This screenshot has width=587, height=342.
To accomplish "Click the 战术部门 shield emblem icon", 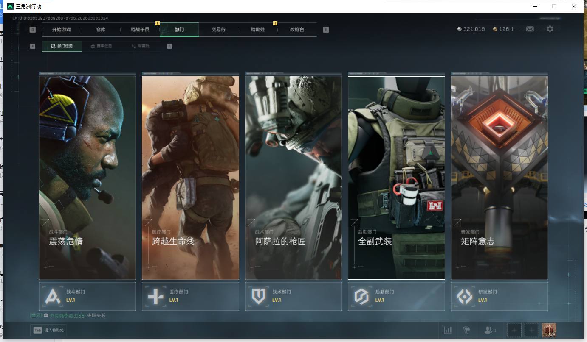I will (x=259, y=296).
